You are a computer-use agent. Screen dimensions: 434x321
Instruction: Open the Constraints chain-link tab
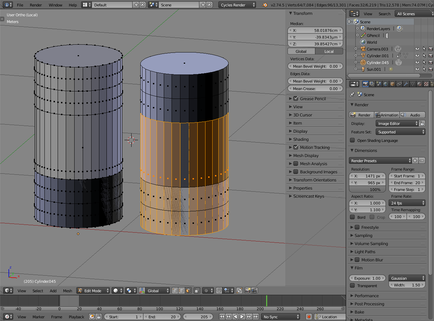coord(399,84)
